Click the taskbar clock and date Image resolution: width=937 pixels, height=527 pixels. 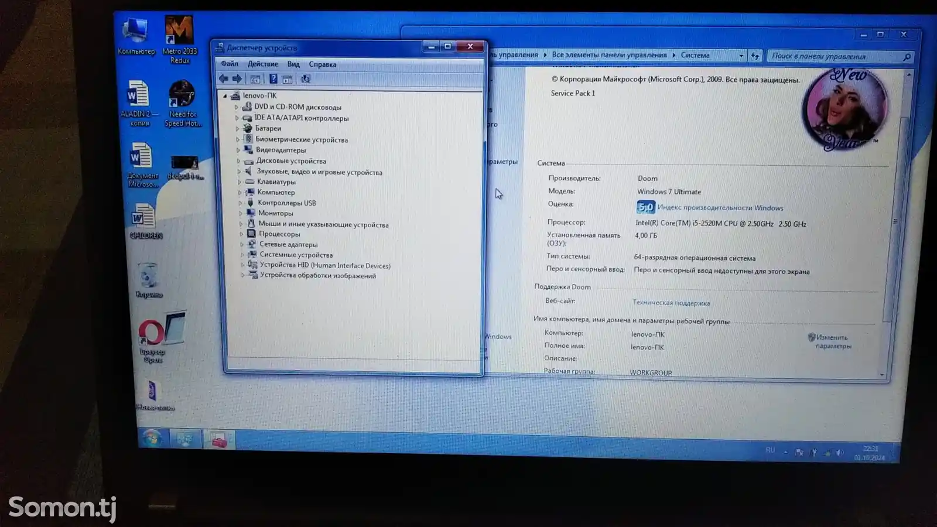click(870, 453)
